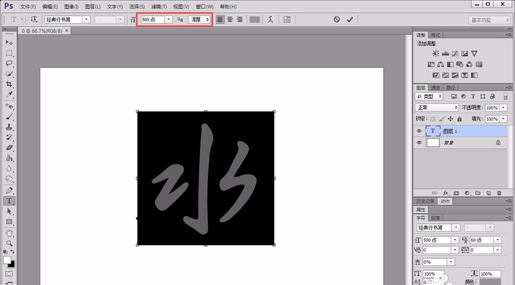The image size is (515, 285).
Task: Hide the 背景 layer visibility
Action: click(419, 143)
